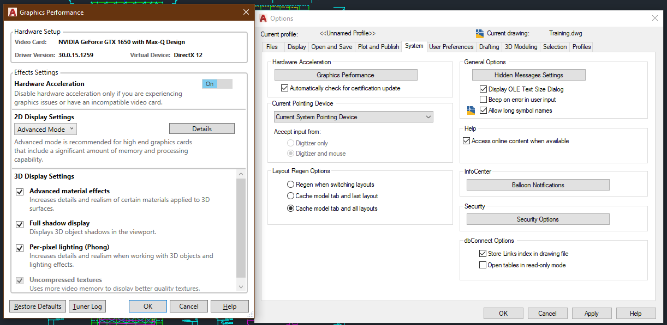Click the drawing icon beside Current drawing label
Viewport: 667px width, 325px height.
[480, 33]
